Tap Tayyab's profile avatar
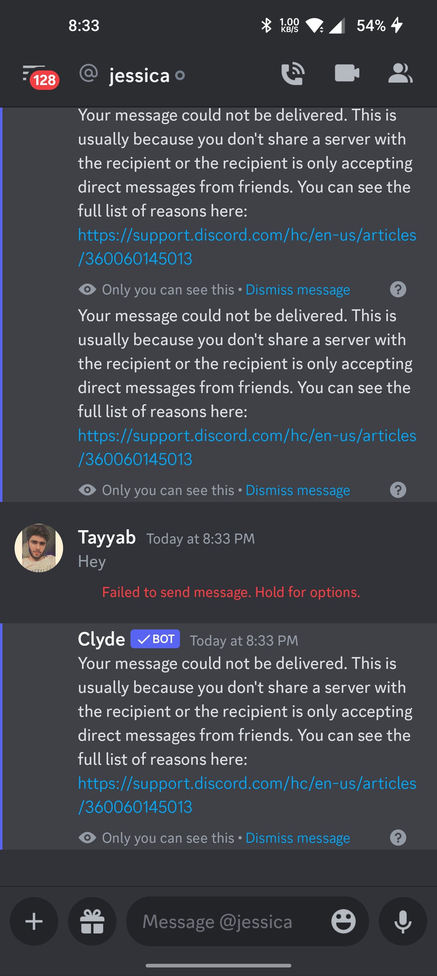Image resolution: width=437 pixels, height=976 pixels. 39,548
